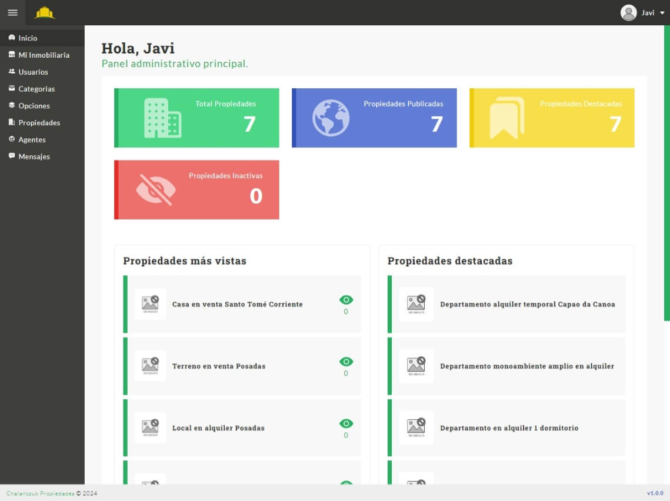
Task: Click the crossed-eye icon in Propiedades Inactivas
Action: click(x=156, y=189)
